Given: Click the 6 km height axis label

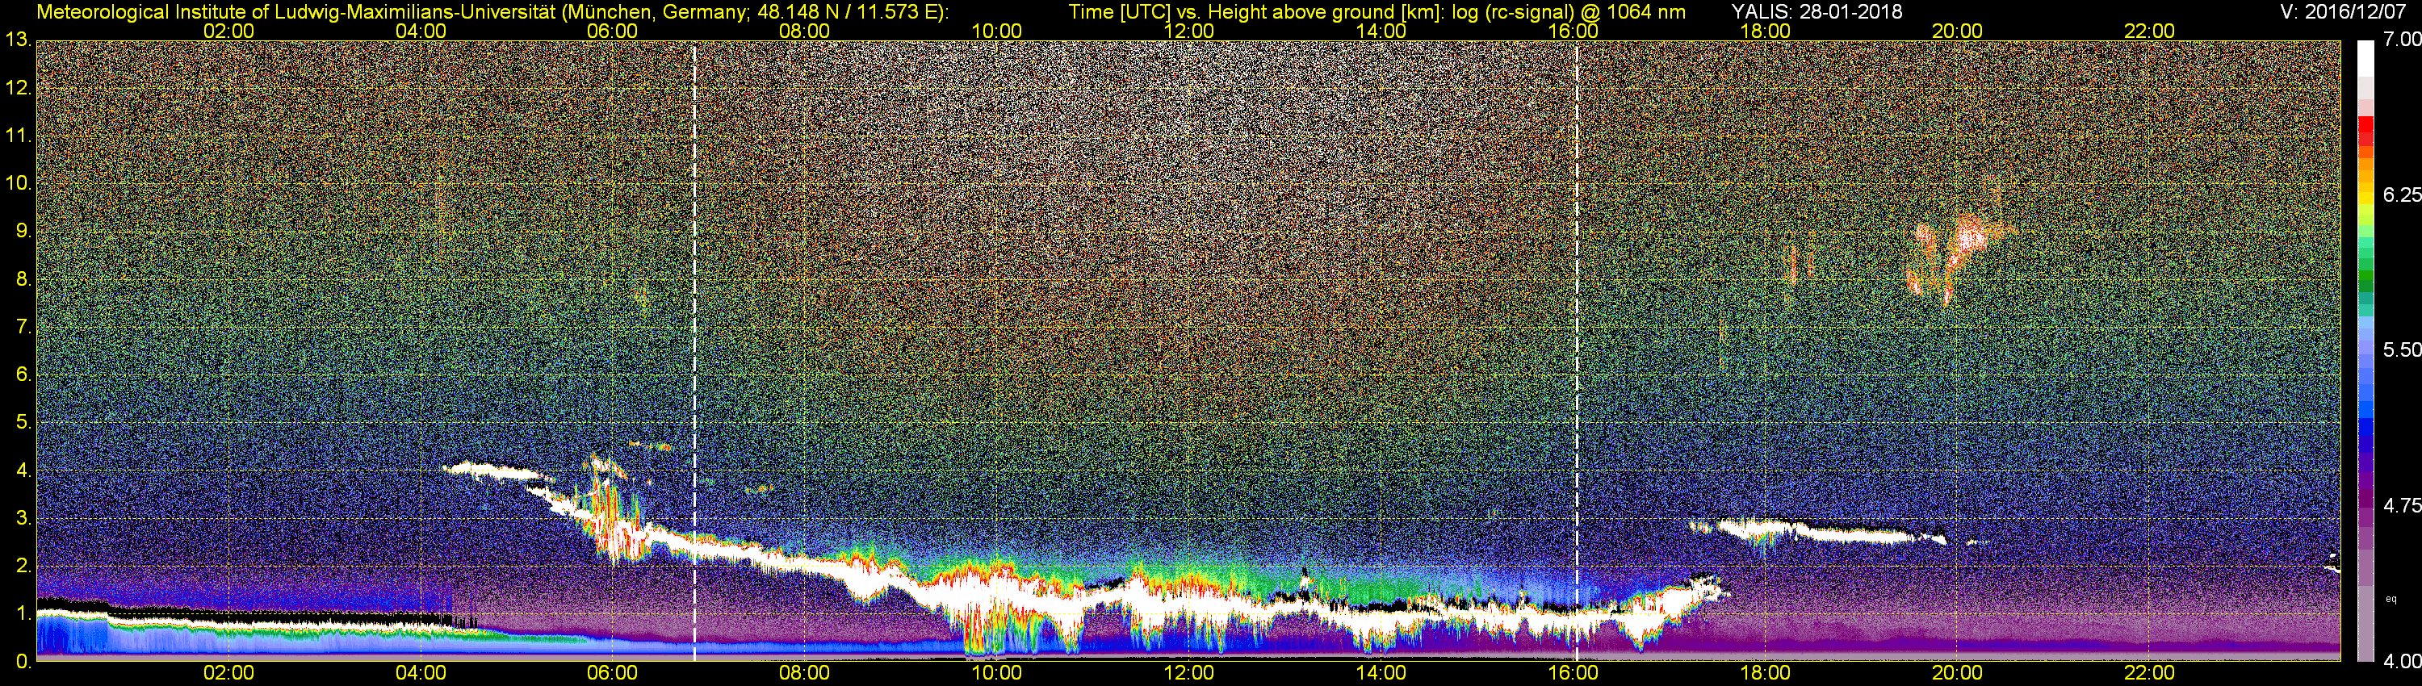Looking at the screenshot, I should 23,375.
